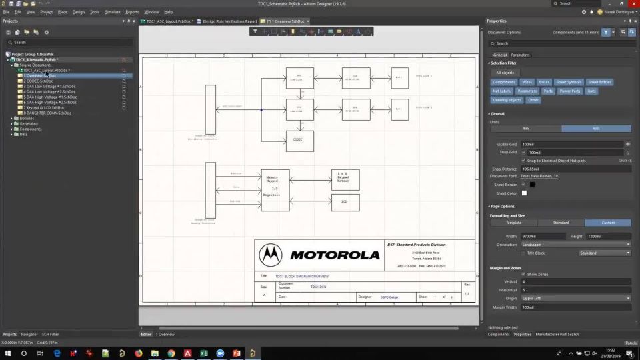Click the plus move-objects tool in the schematic toolbar

click(265, 31)
